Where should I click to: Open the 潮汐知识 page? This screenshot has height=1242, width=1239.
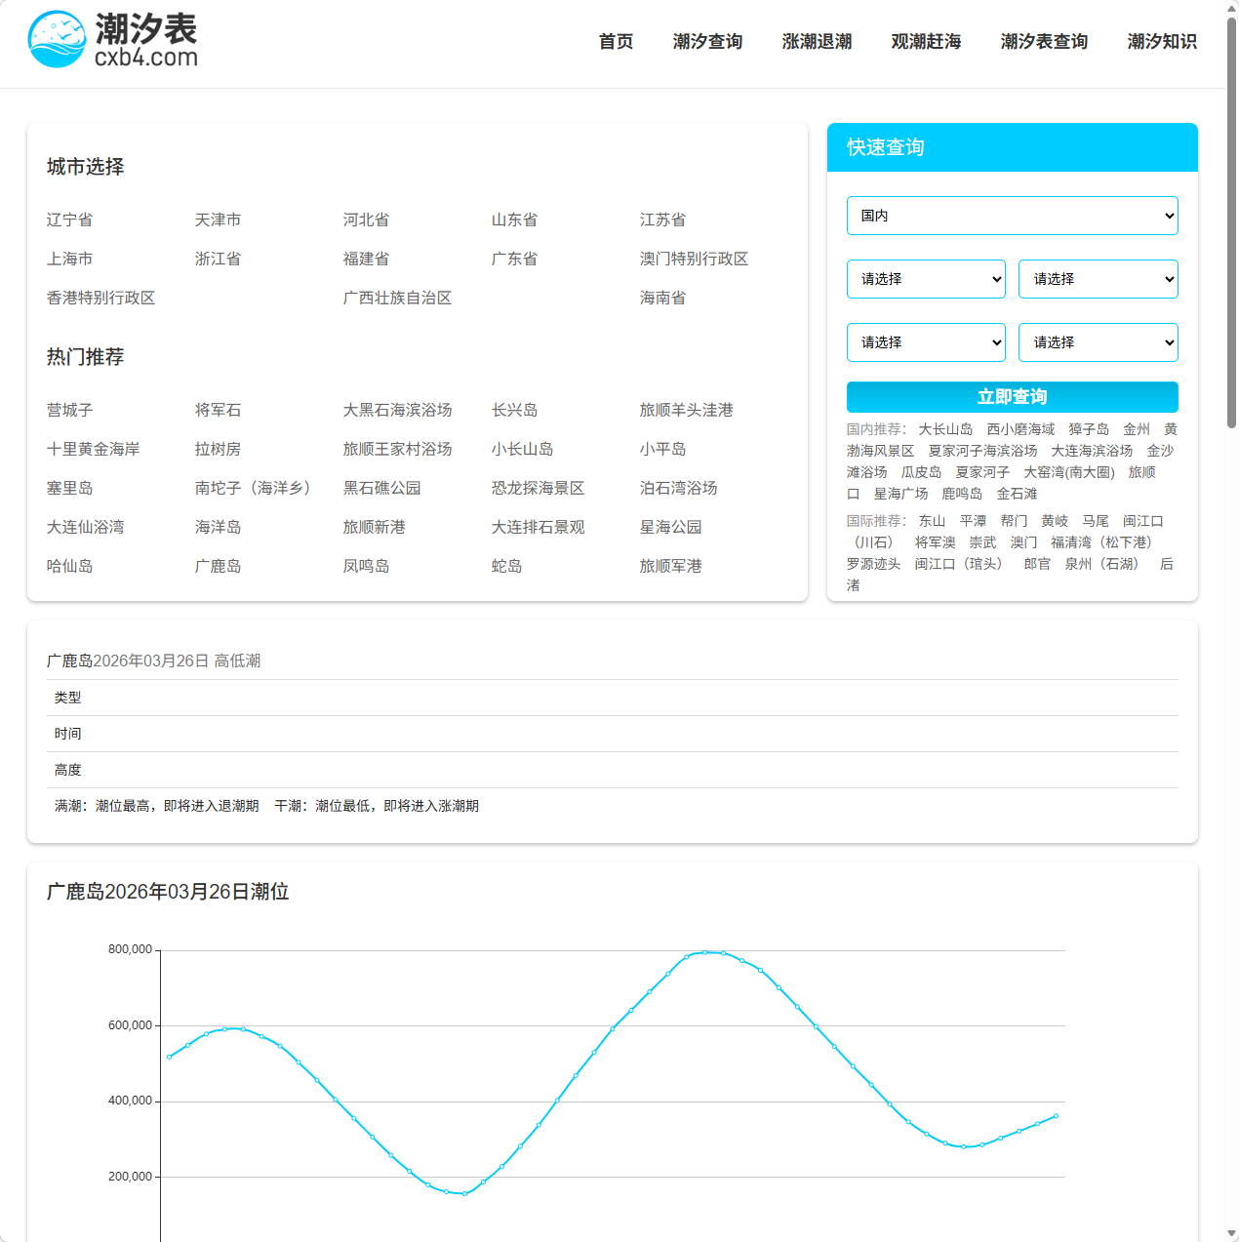click(1161, 42)
